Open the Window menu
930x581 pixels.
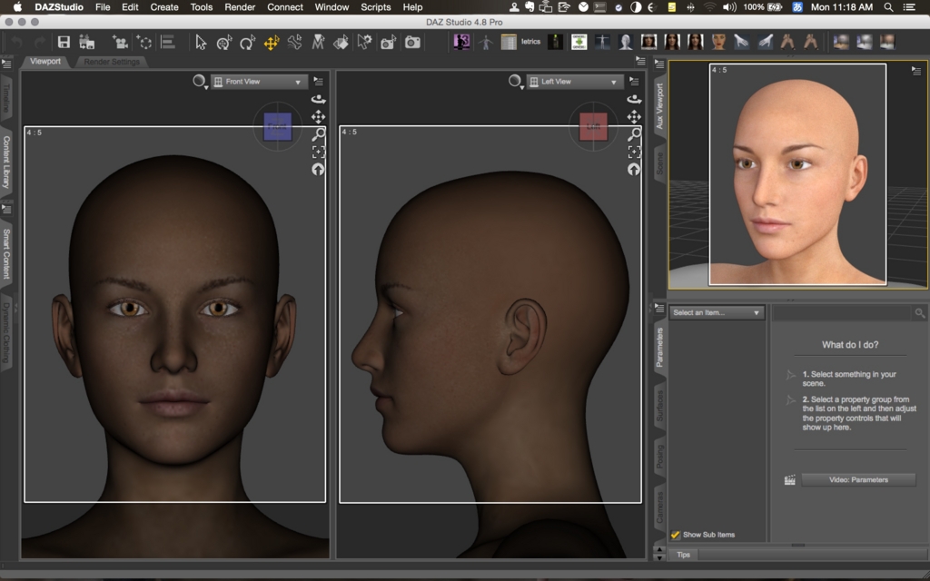[x=332, y=7]
